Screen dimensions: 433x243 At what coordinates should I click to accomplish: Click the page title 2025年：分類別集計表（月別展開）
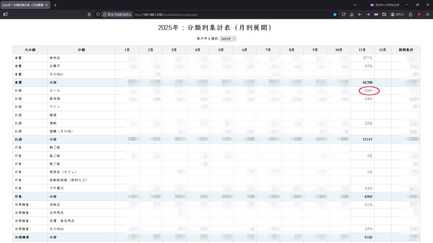coord(216,28)
